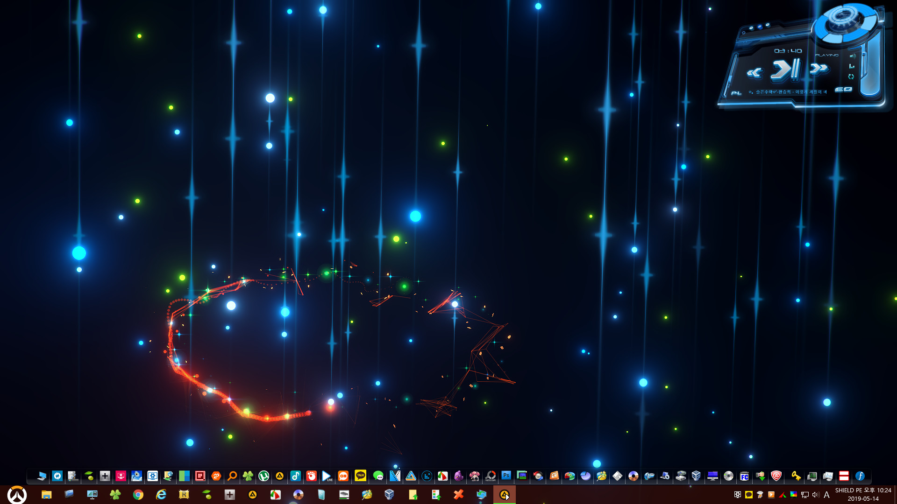Screen dimensions: 897x504
Task: Open the orange hexagon icon in dock
Action: coord(216,476)
